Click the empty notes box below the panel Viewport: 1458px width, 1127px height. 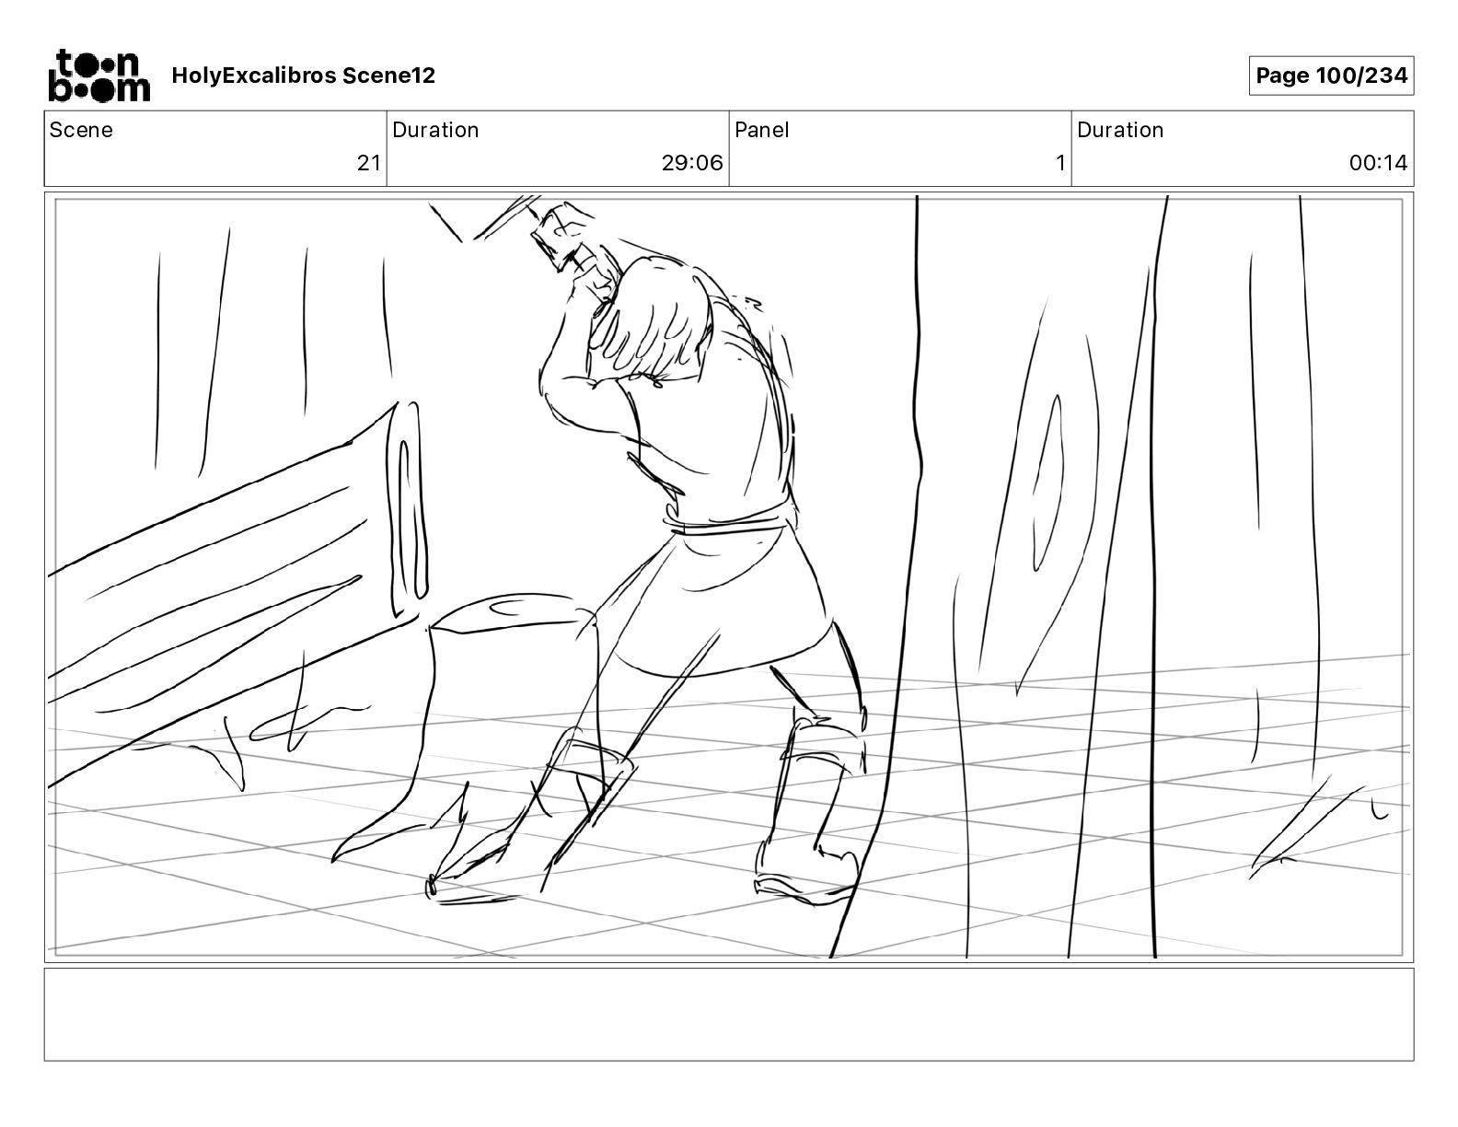729,1014
